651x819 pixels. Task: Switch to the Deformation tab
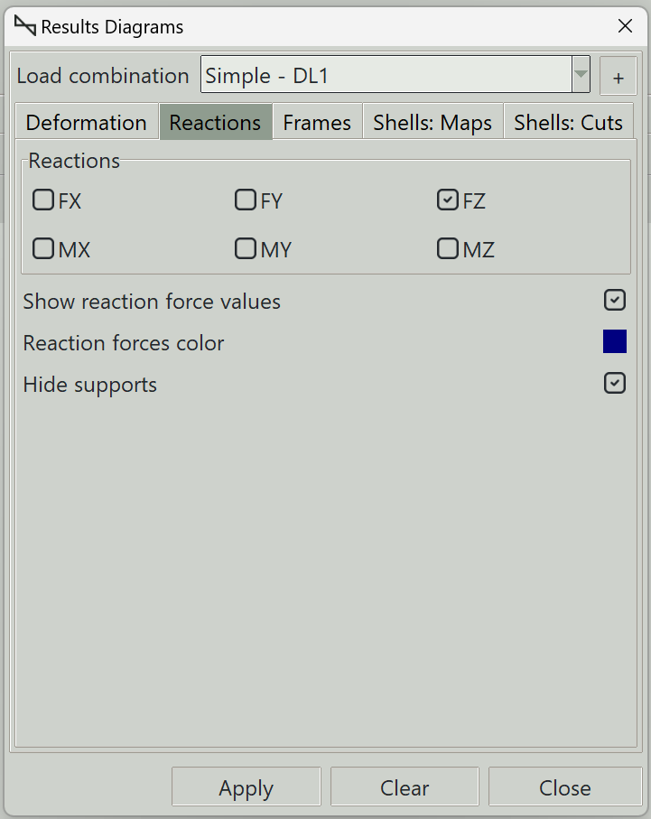[87, 122]
